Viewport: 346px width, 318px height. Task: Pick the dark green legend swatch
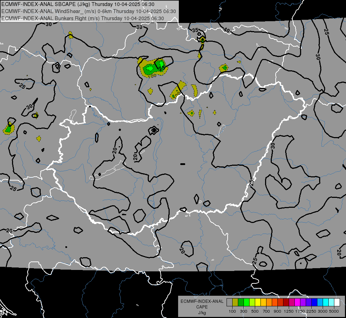point(241,302)
